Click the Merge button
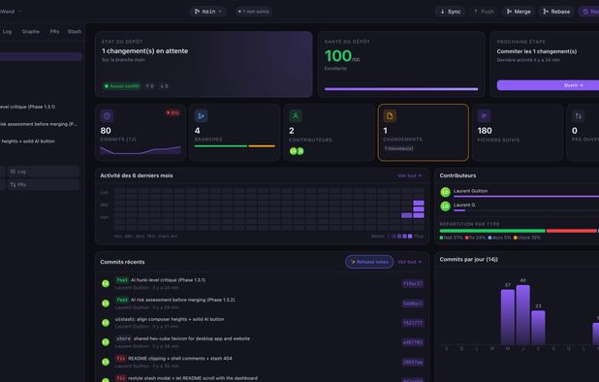The image size is (599, 382). (519, 12)
